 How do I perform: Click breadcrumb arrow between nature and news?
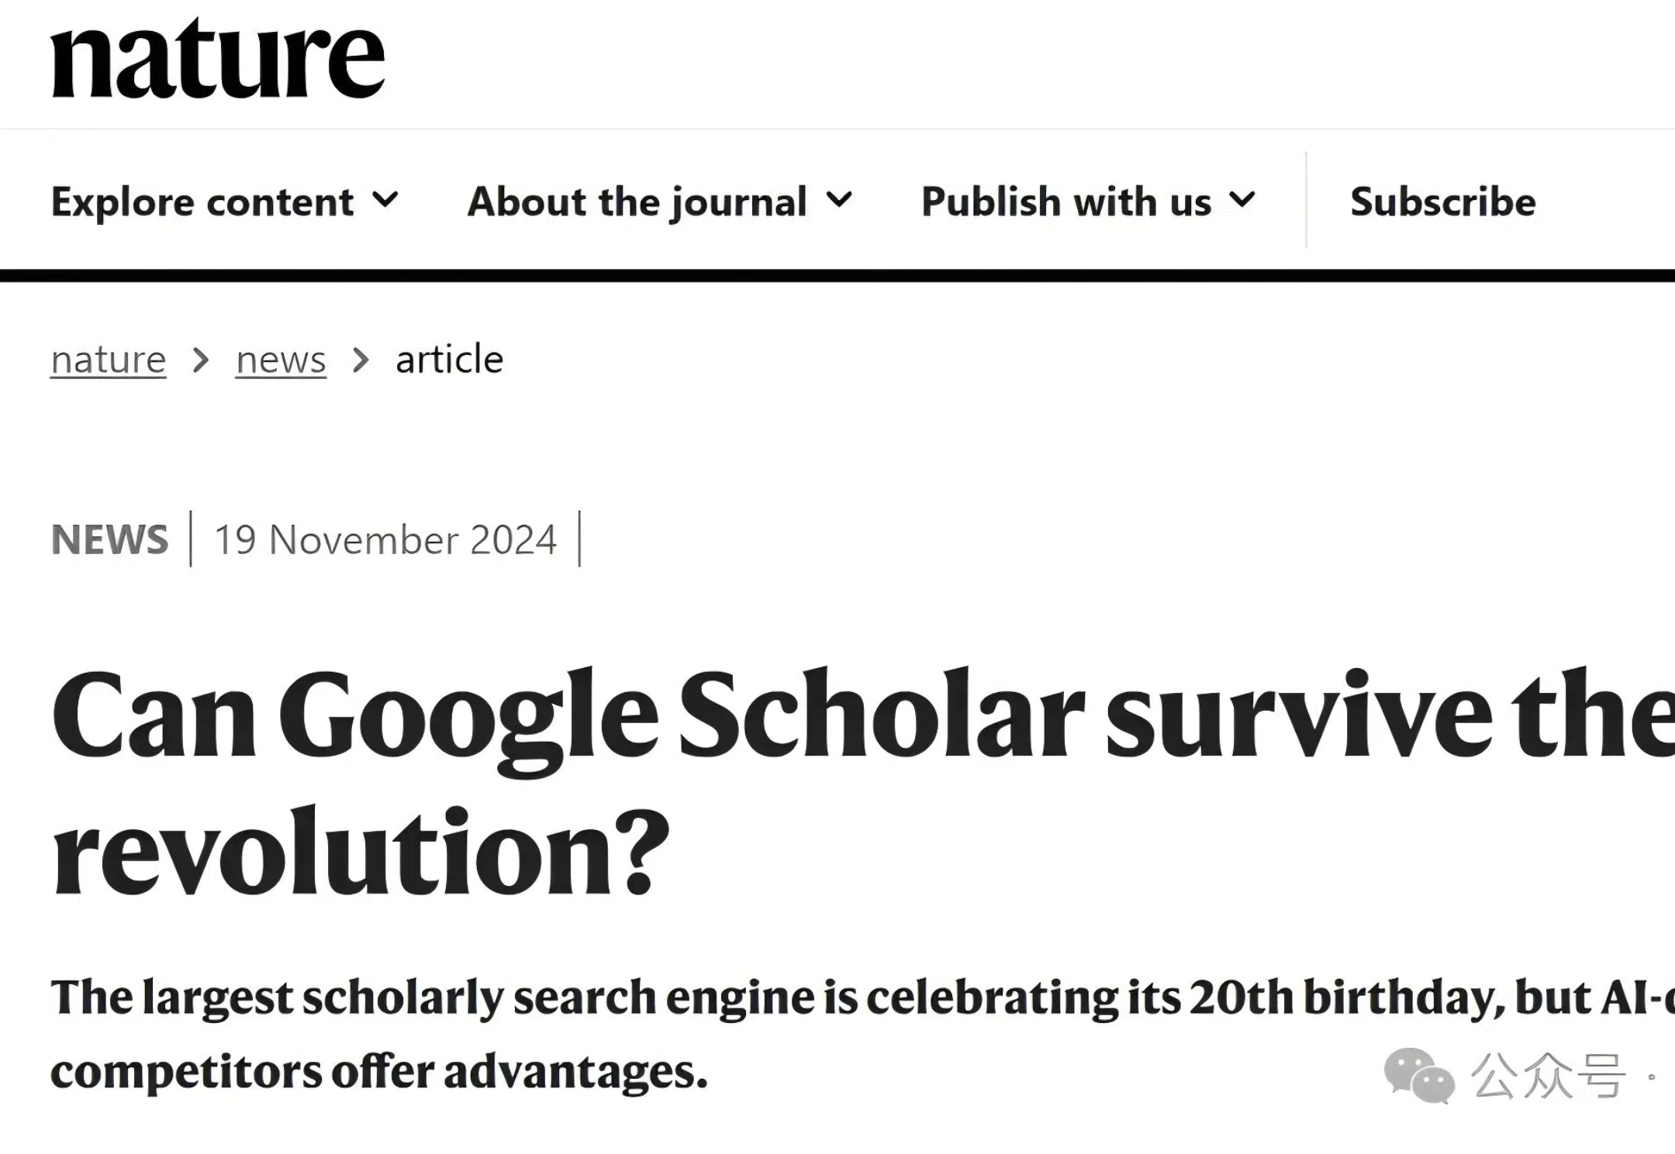click(201, 360)
